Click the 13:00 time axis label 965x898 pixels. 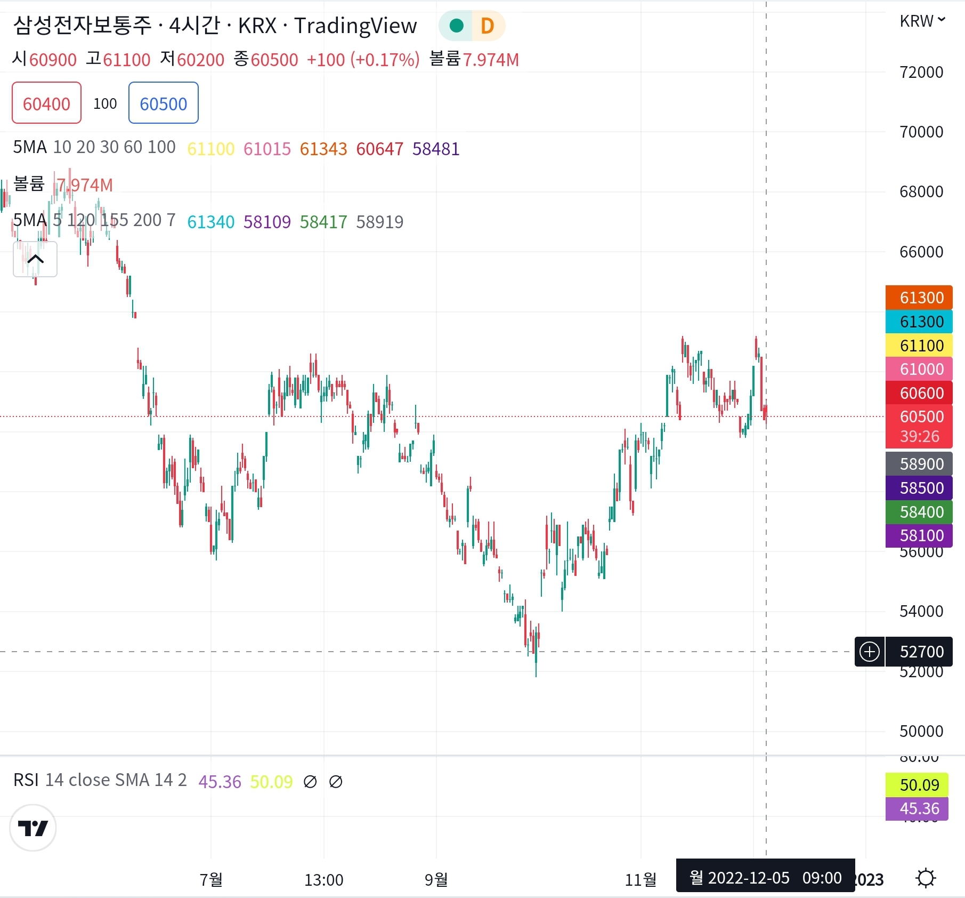pyautogui.click(x=323, y=880)
